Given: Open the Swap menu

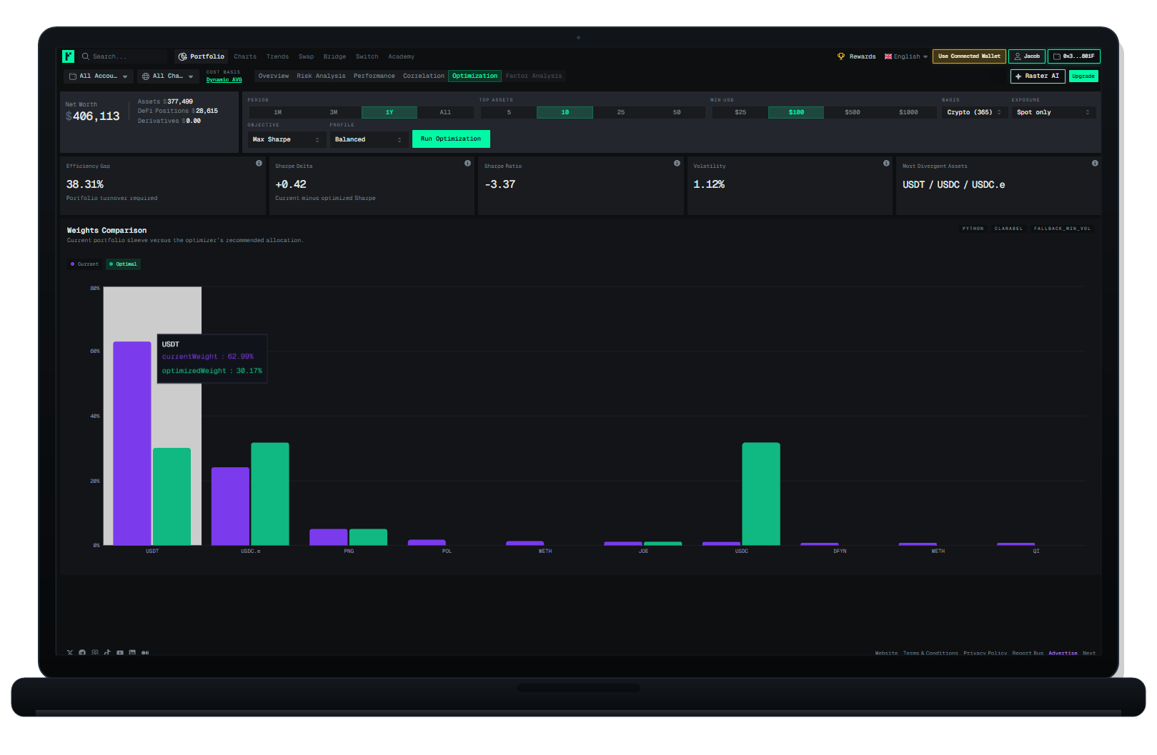Looking at the screenshot, I should pos(306,56).
